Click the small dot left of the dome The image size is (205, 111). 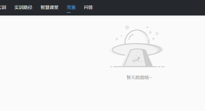[x=121, y=36]
